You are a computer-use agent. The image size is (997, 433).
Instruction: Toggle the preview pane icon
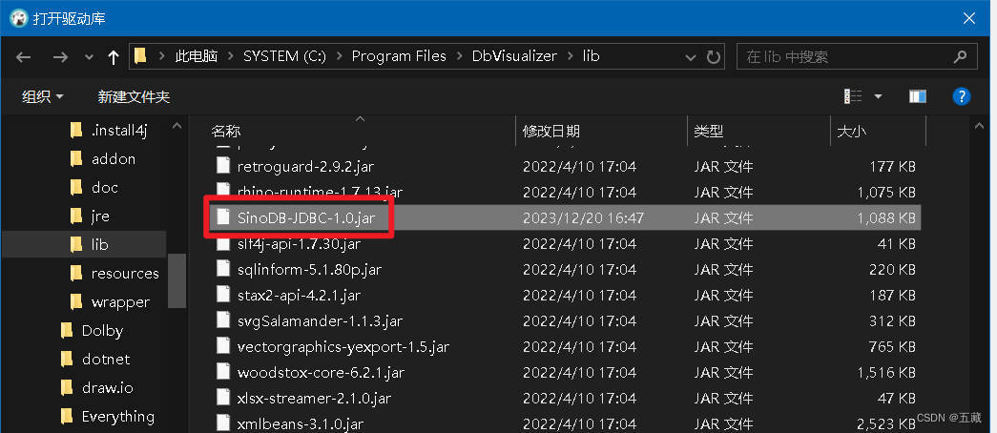[918, 96]
